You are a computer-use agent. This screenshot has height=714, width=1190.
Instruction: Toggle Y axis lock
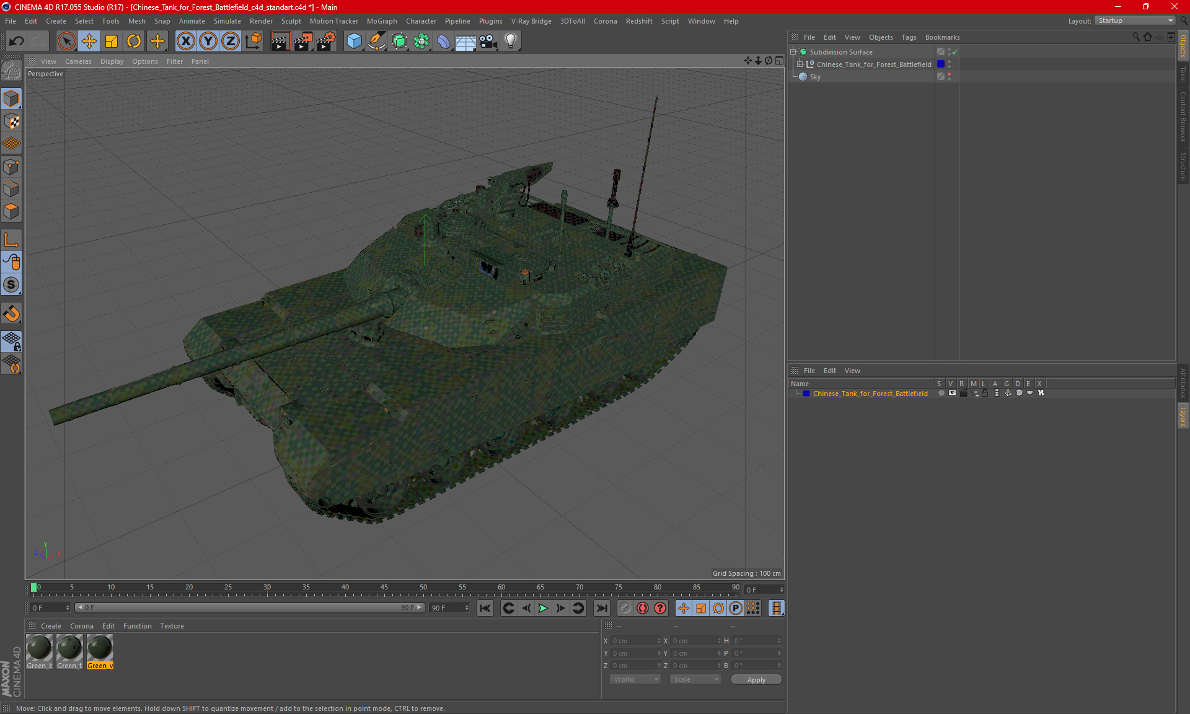point(208,42)
